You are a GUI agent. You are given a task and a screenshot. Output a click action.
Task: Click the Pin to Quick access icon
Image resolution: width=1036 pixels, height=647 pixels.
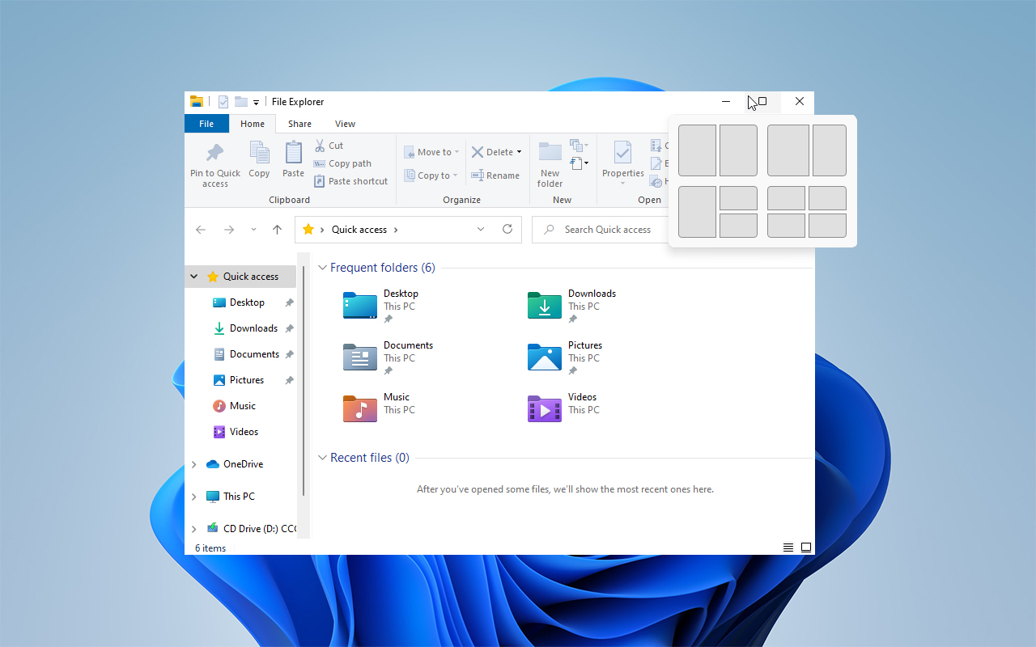214,153
